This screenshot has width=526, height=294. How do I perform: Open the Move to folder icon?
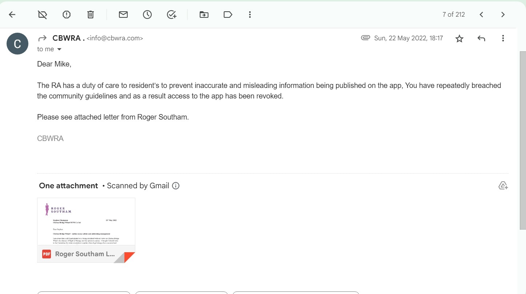pos(204,15)
